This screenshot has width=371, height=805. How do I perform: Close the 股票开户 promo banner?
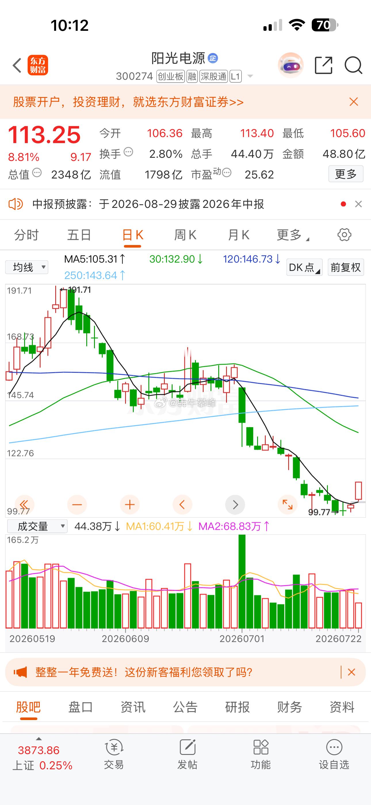pos(353,102)
